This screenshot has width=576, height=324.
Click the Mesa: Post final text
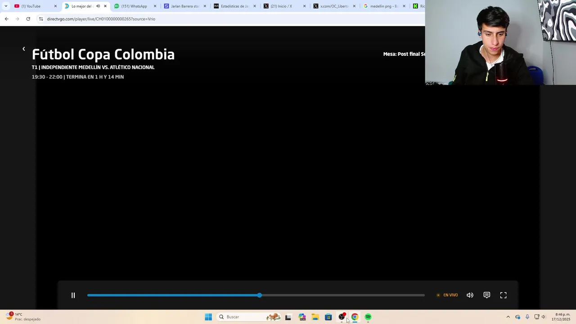(x=404, y=54)
